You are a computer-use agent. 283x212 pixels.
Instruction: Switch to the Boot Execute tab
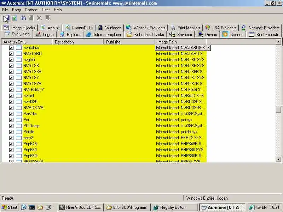[x=264, y=34]
